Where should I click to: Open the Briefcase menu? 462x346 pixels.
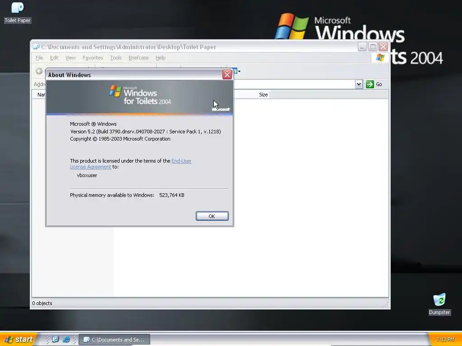point(139,58)
